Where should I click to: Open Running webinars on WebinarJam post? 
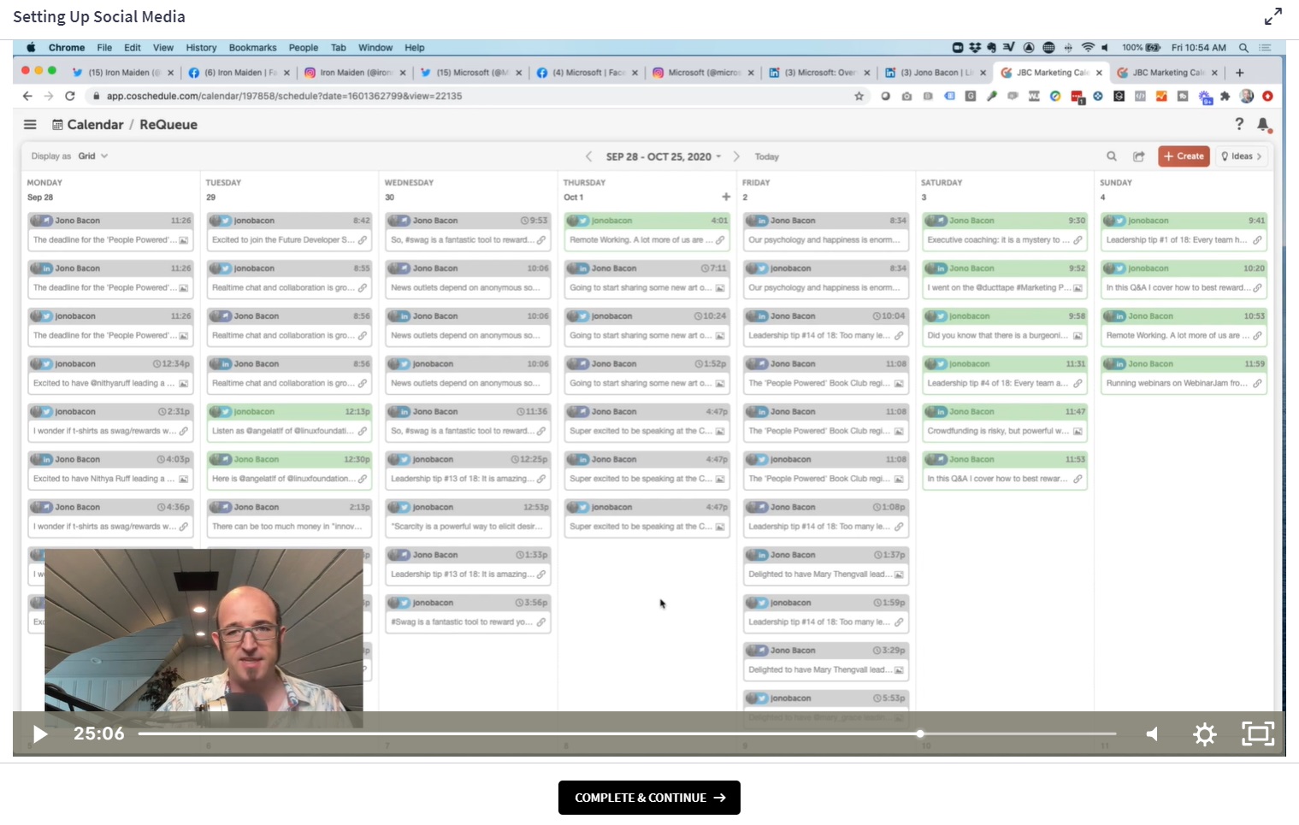click(1184, 374)
